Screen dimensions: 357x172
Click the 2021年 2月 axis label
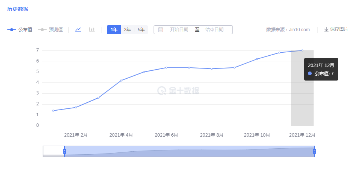(76, 135)
